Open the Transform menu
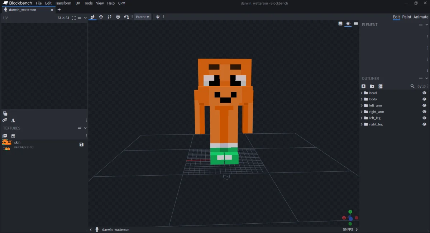430x233 pixels. point(63,3)
